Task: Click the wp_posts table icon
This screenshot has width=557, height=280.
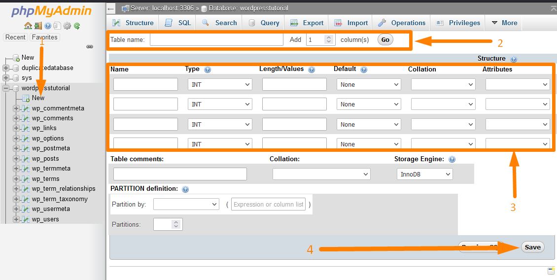Action: (25, 159)
